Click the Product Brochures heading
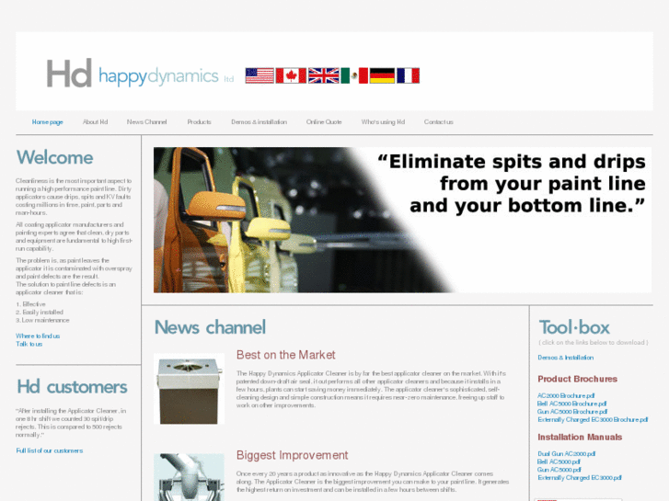This screenshot has width=669, height=501. click(577, 379)
